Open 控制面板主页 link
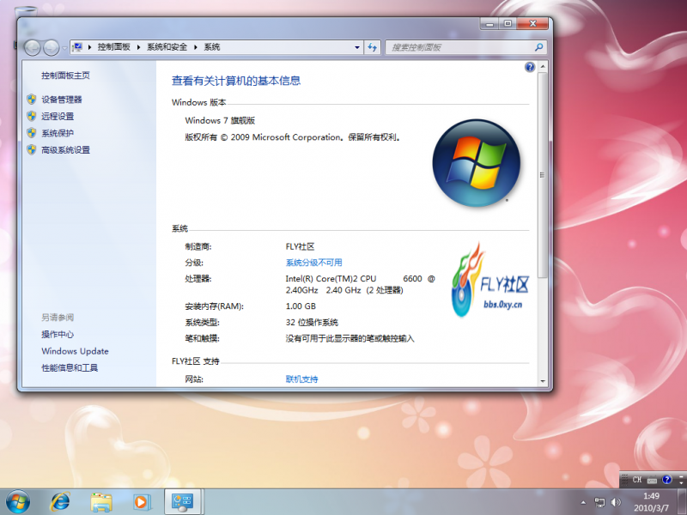 tap(66, 76)
